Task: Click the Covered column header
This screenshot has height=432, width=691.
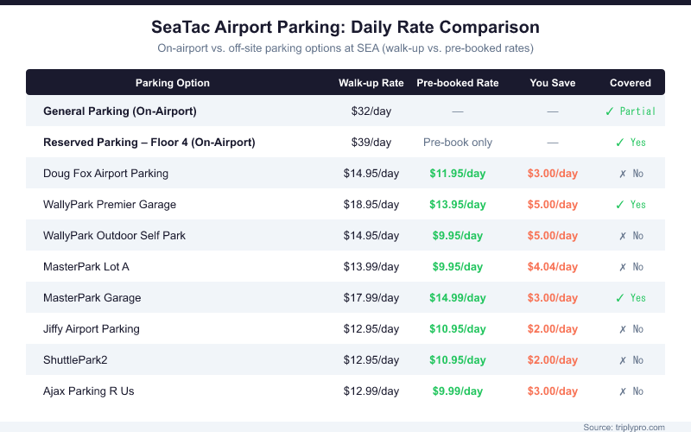Action: (631, 83)
